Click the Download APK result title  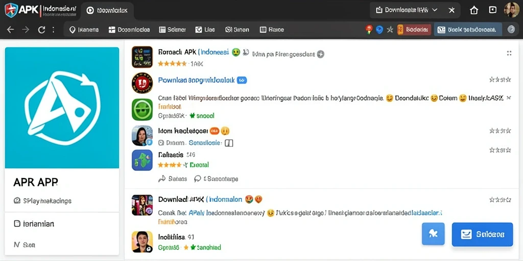[200, 199]
